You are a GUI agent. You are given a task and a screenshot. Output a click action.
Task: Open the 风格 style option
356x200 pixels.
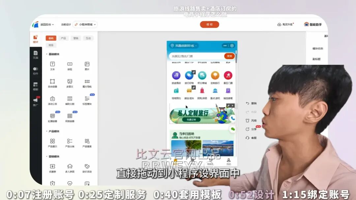tap(251, 121)
